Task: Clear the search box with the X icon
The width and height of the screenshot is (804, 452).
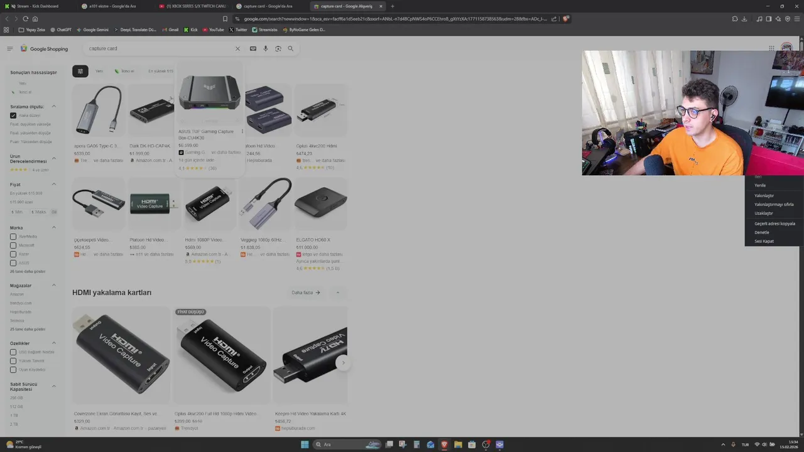Action: 237,48
